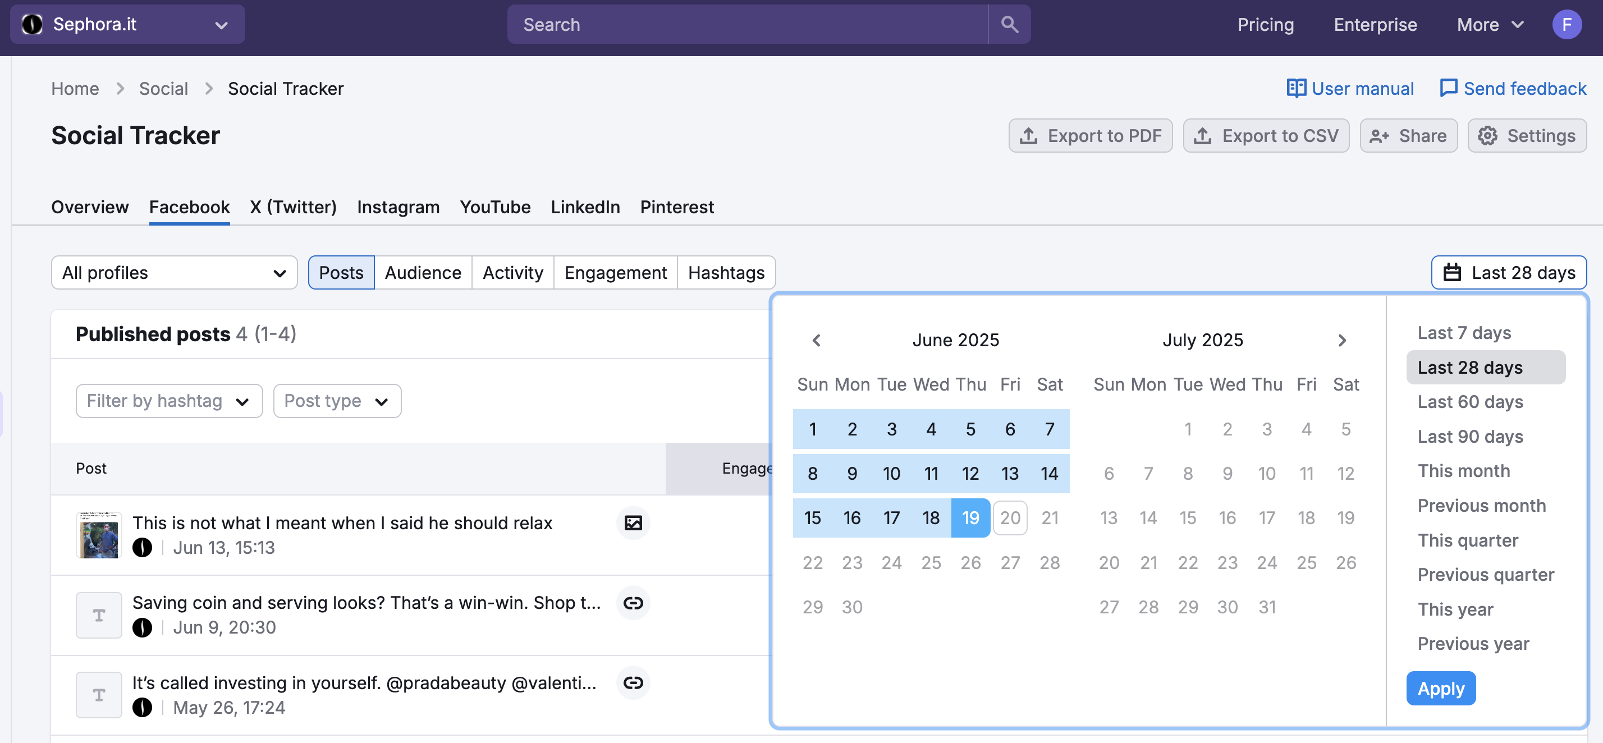Image resolution: width=1603 pixels, height=743 pixels.
Task: Click the search magnifier icon
Action: click(x=1009, y=24)
